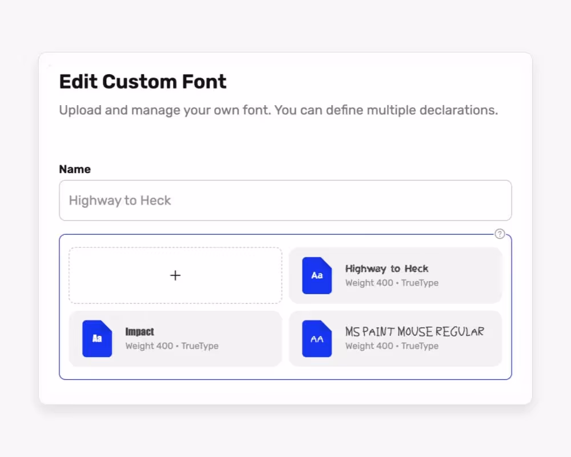Viewport: 571px width, 457px height.
Task: Select the Highway to Heck placeholder text
Action: coord(119,201)
